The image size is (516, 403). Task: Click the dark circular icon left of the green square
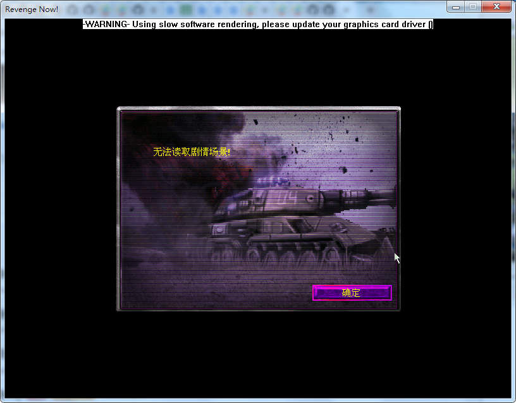136,9
